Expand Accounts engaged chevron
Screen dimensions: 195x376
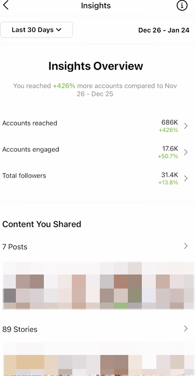pyautogui.click(x=186, y=152)
